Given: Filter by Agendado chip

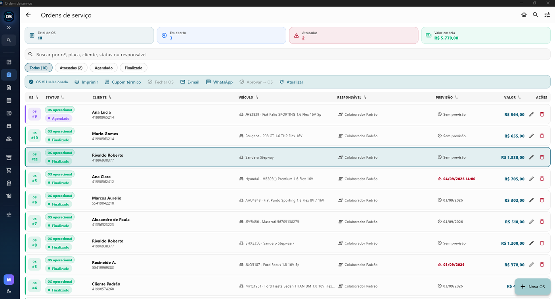Looking at the screenshot, I should pyautogui.click(x=103, y=68).
